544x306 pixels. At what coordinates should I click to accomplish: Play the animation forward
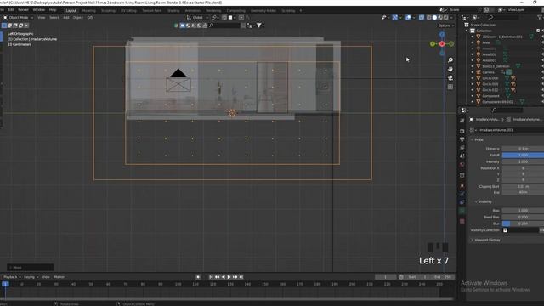pos(229,277)
